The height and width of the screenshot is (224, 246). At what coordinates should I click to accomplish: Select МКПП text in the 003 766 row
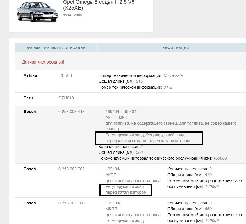[x=111, y=209]
